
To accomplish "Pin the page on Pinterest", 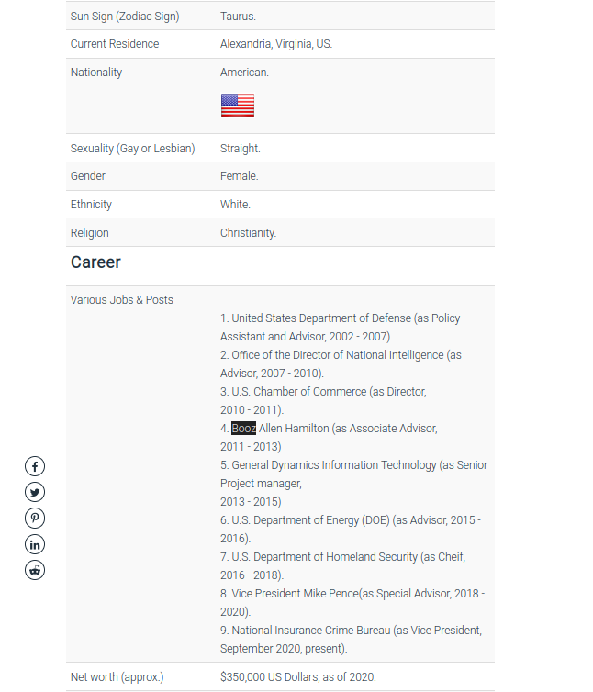I will pyautogui.click(x=35, y=519).
